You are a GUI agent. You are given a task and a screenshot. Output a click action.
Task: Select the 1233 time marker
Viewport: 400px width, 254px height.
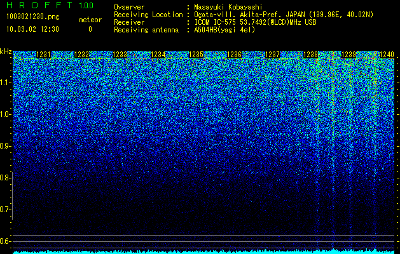point(120,55)
